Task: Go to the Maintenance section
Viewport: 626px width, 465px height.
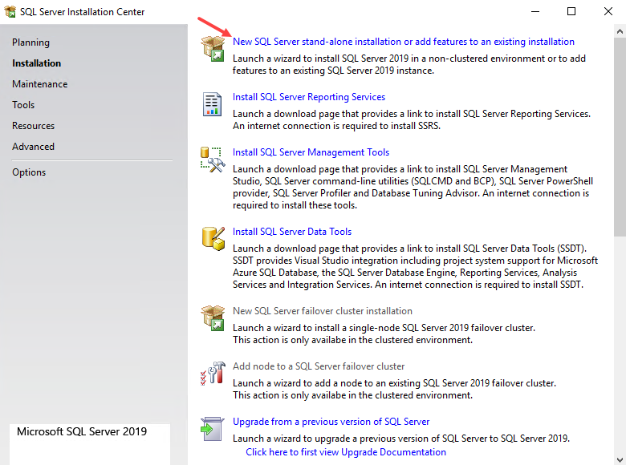Action: coord(39,83)
